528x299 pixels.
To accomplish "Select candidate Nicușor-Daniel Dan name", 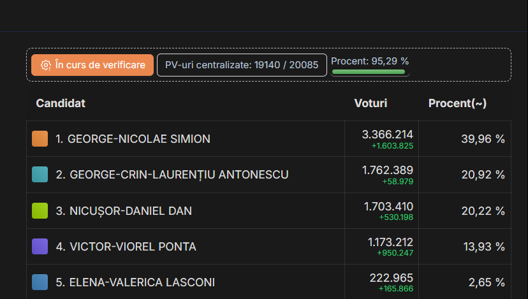I will (124, 210).
